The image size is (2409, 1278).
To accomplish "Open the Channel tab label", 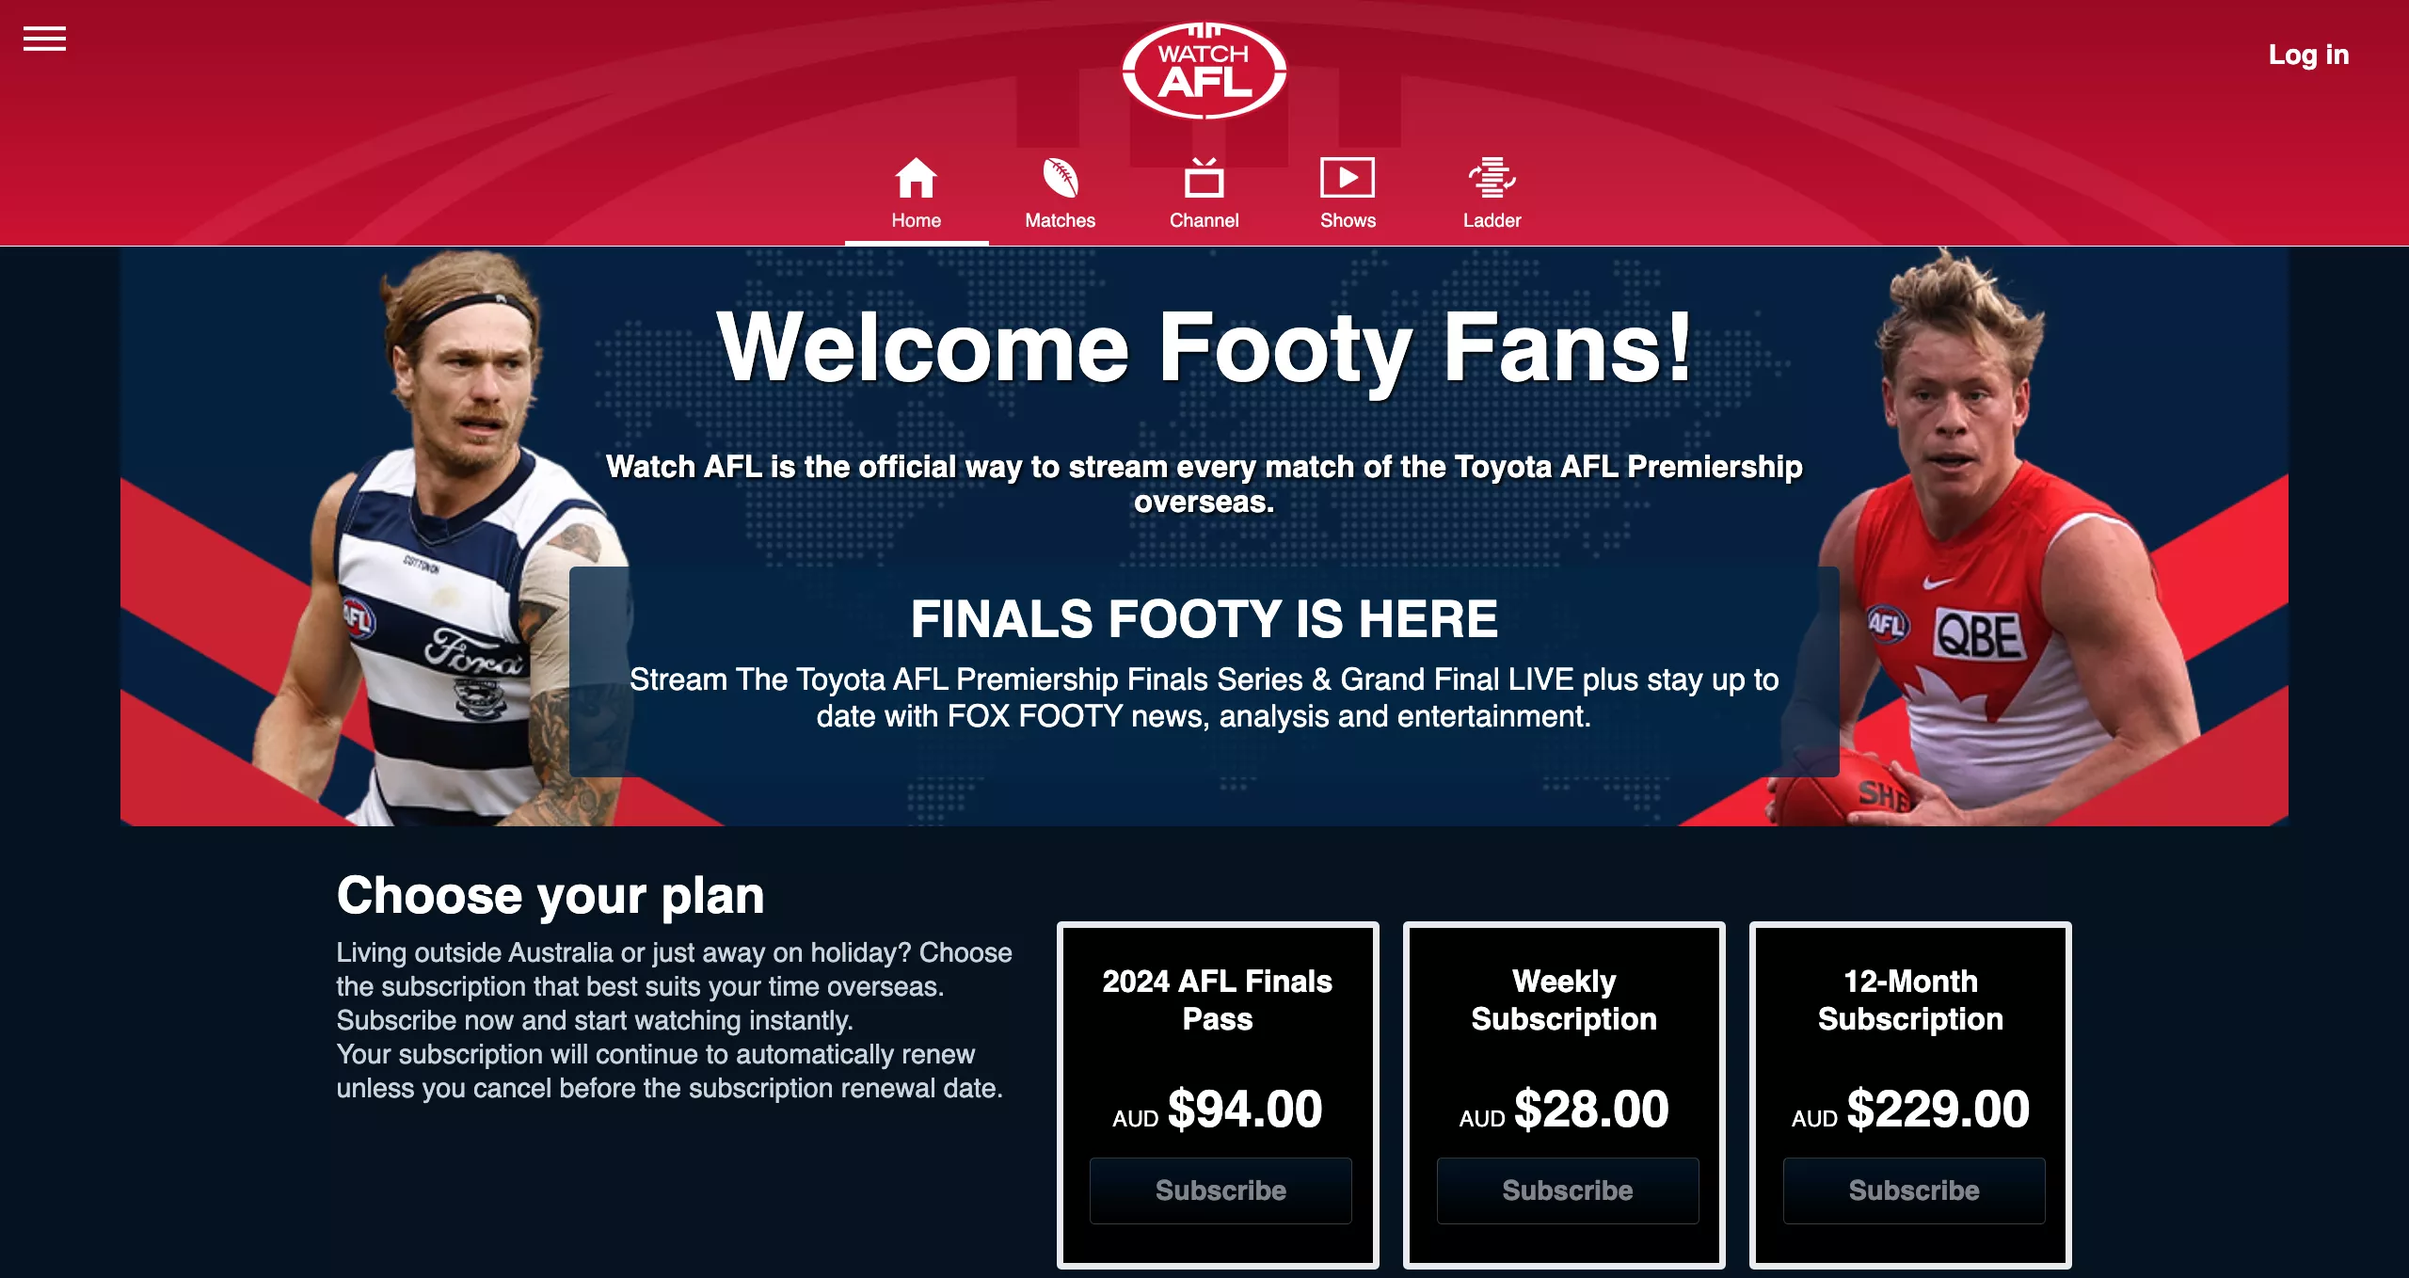I will point(1204,220).
